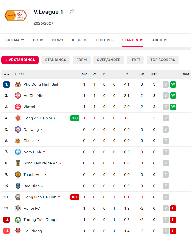
Task: Click the Thanh Hoa club crest
Action: [18, 175]
